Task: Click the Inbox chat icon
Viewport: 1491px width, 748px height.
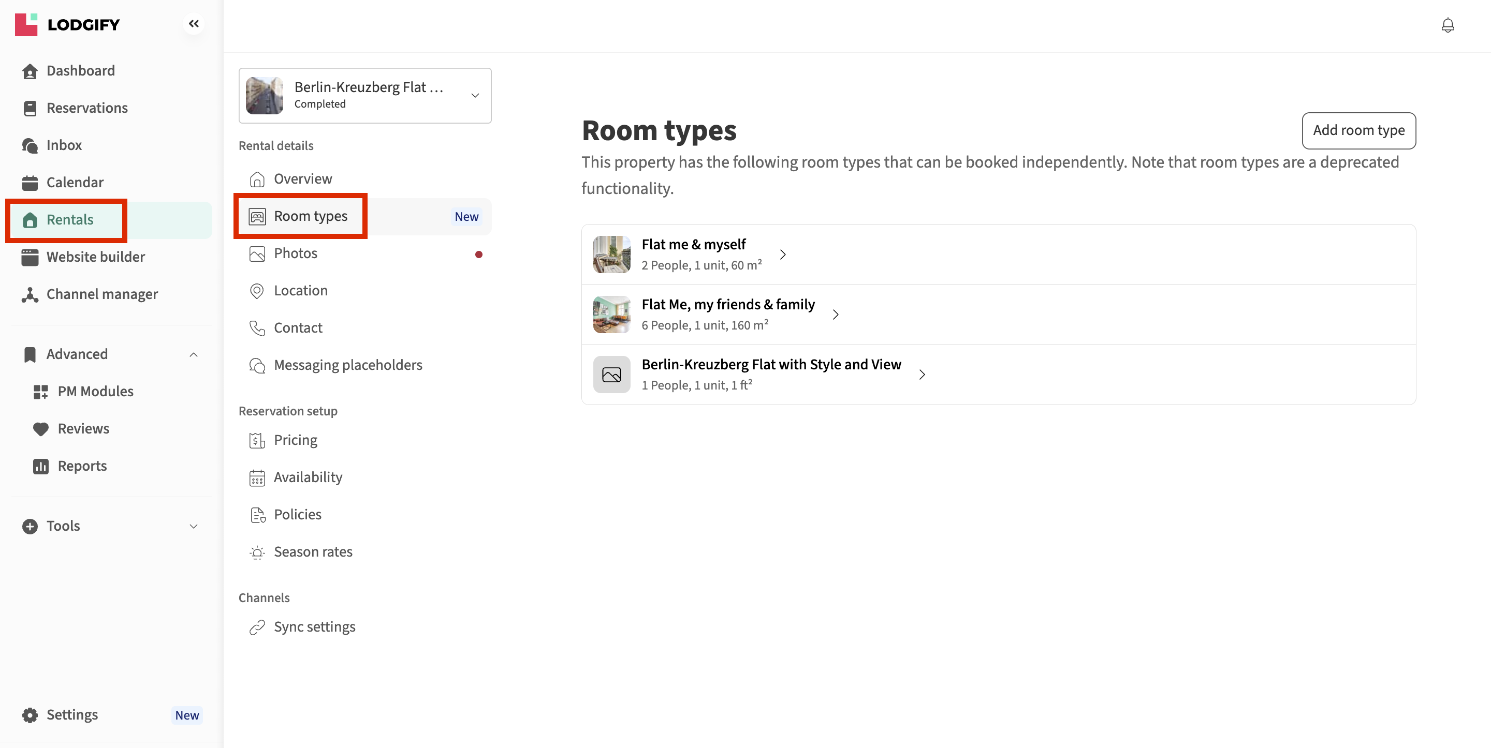Action: point(30,145)
